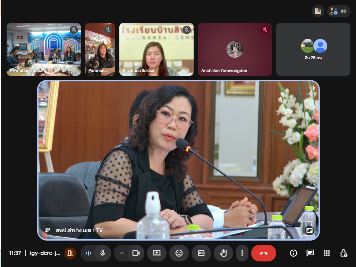
Task: Click the present screen icon
Action: click(x=157, y=253)
